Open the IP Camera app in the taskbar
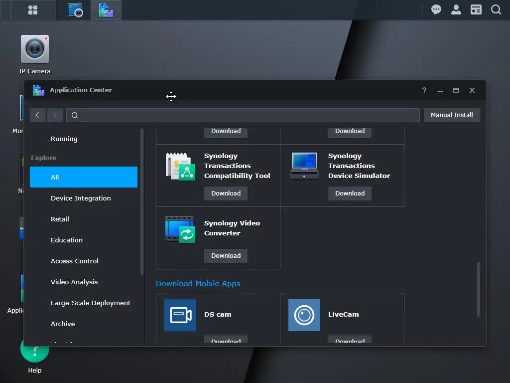Screen dimensions: 510x383 pos(75,10)
